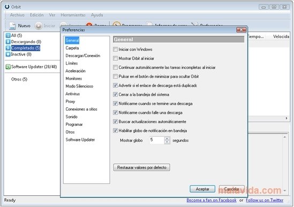Open the Archivo menu

click(17, 15)
